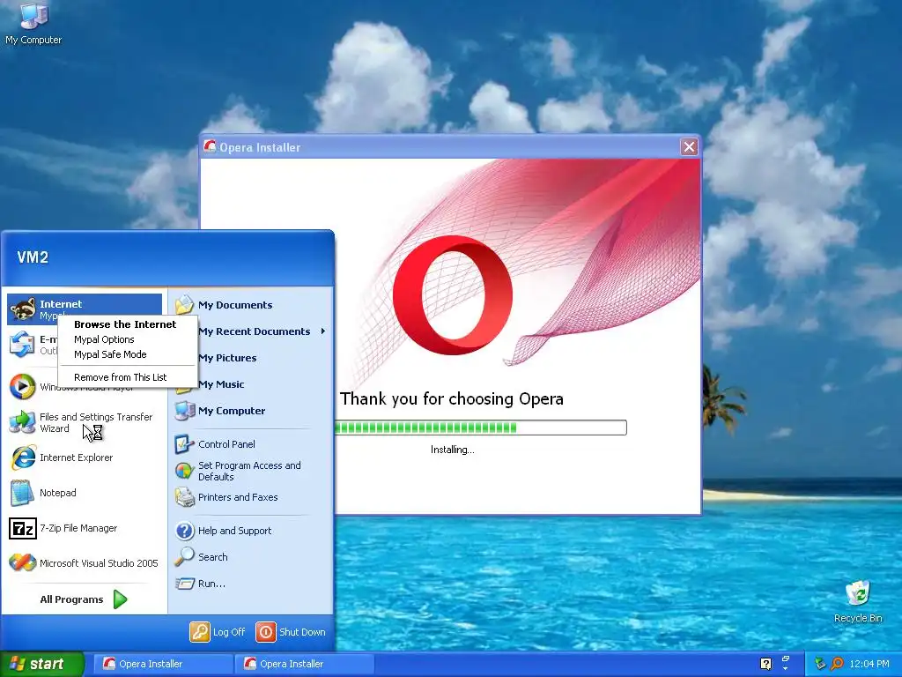Click the Internet Explorer icon
The image size is (902, 677).
(23, 458)
